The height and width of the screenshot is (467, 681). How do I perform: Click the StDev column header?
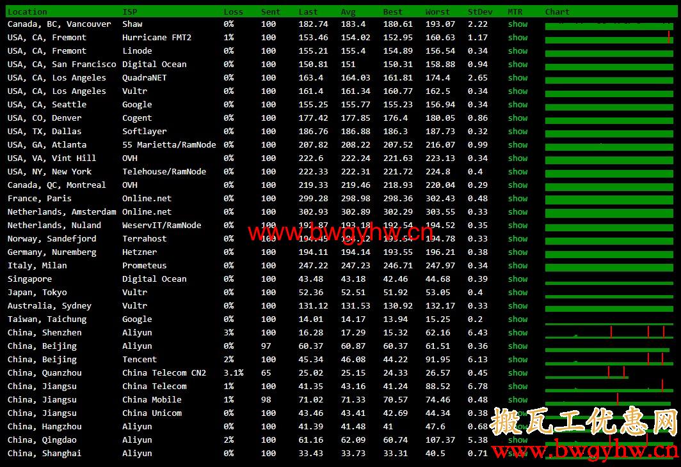pyautogui.click(x=480, y=11)
